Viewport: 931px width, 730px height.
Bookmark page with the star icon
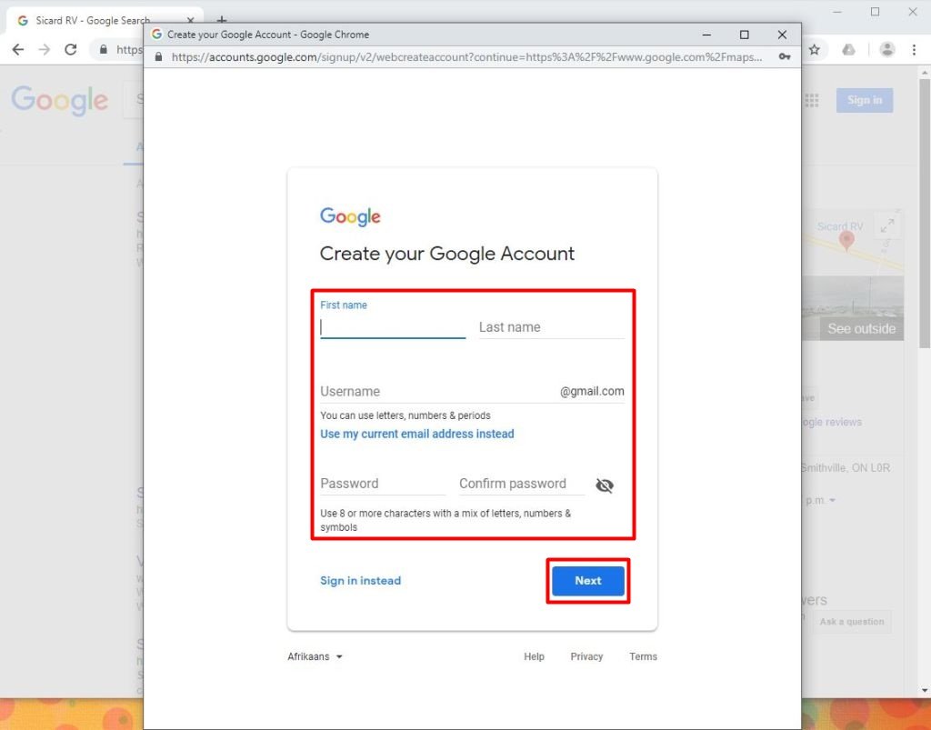[x=815, y=50]
